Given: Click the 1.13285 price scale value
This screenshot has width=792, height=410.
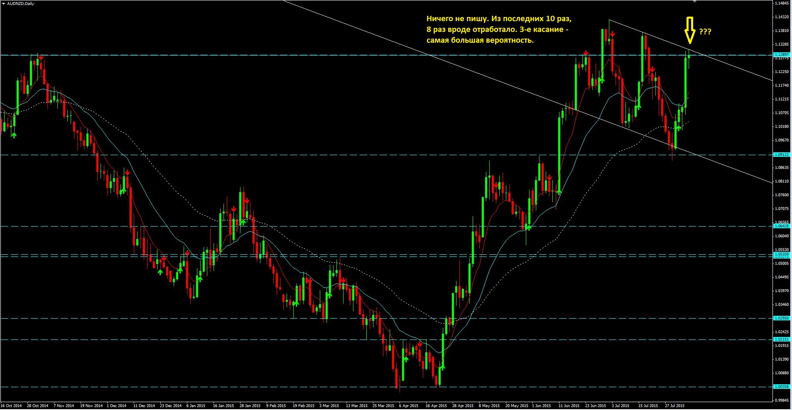Looking at the screenshot, I should pyautogui.click(x=782, y=44).
